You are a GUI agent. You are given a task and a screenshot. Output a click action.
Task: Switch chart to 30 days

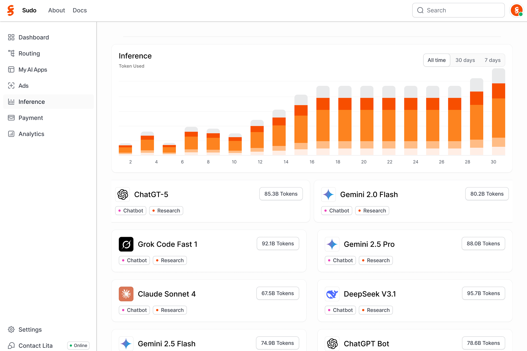pos(465,60)
